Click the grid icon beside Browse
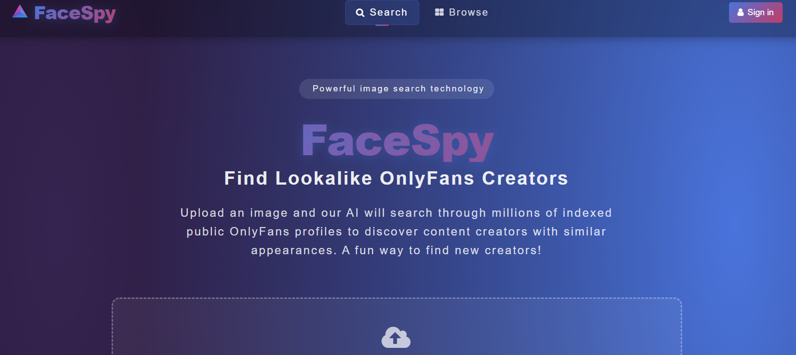 [439, 12]
